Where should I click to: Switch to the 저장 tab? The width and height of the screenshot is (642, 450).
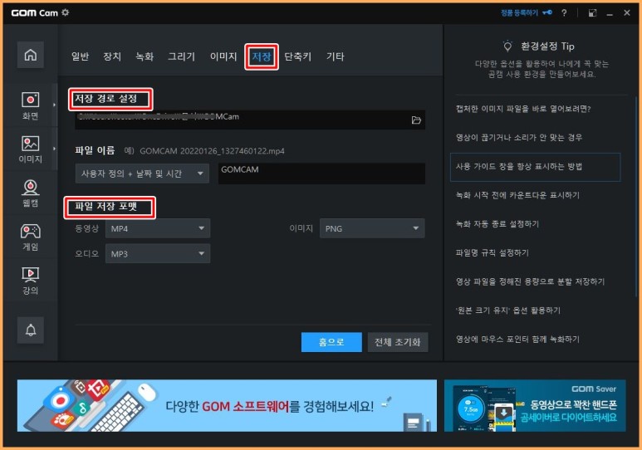coord(262,56)
